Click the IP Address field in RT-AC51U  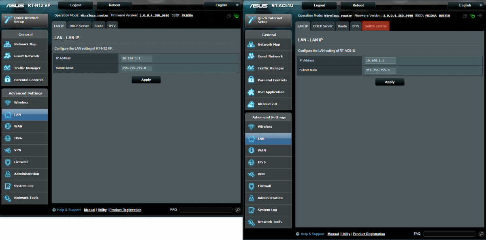pyautogui.click(x=380, y=61)
